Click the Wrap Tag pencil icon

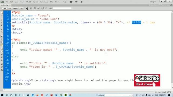coord(2,54)
